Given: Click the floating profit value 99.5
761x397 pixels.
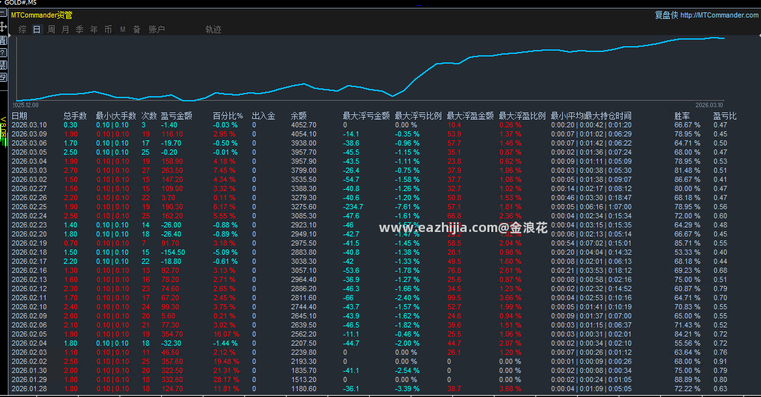Looking at the screenshot, I should pyautogui.click(x=454, y=298).
